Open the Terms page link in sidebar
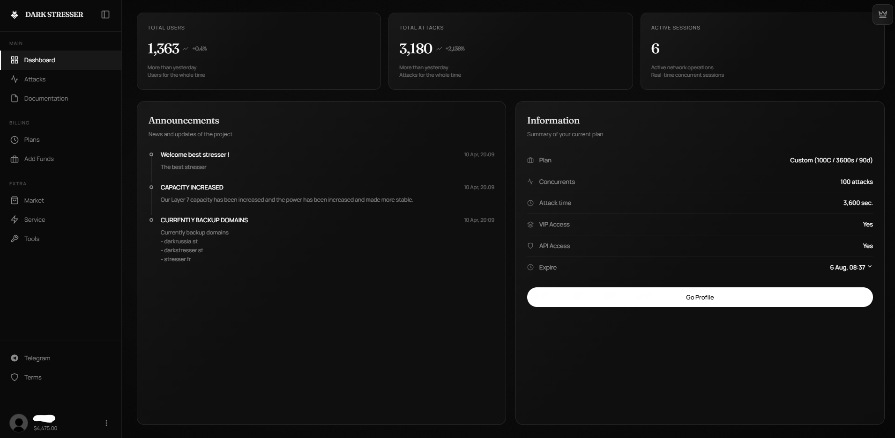 click(61, 377)
